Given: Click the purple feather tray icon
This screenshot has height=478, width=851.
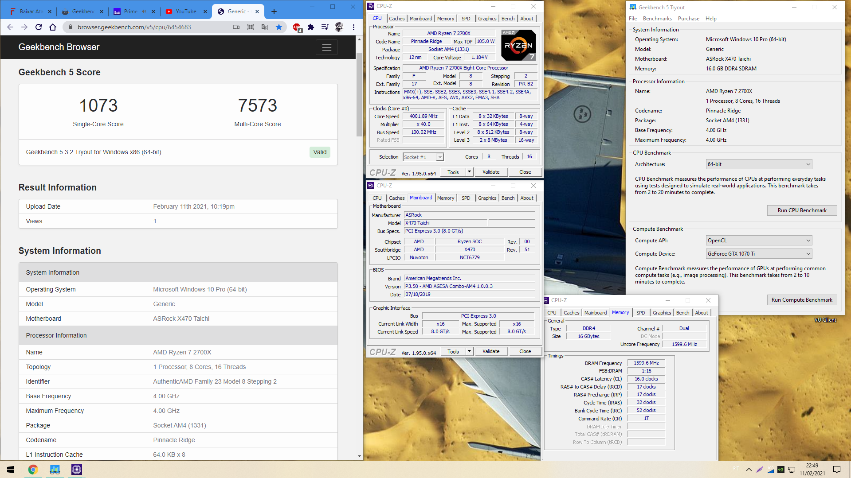Looking at the screenshot, I should point(760,470).
